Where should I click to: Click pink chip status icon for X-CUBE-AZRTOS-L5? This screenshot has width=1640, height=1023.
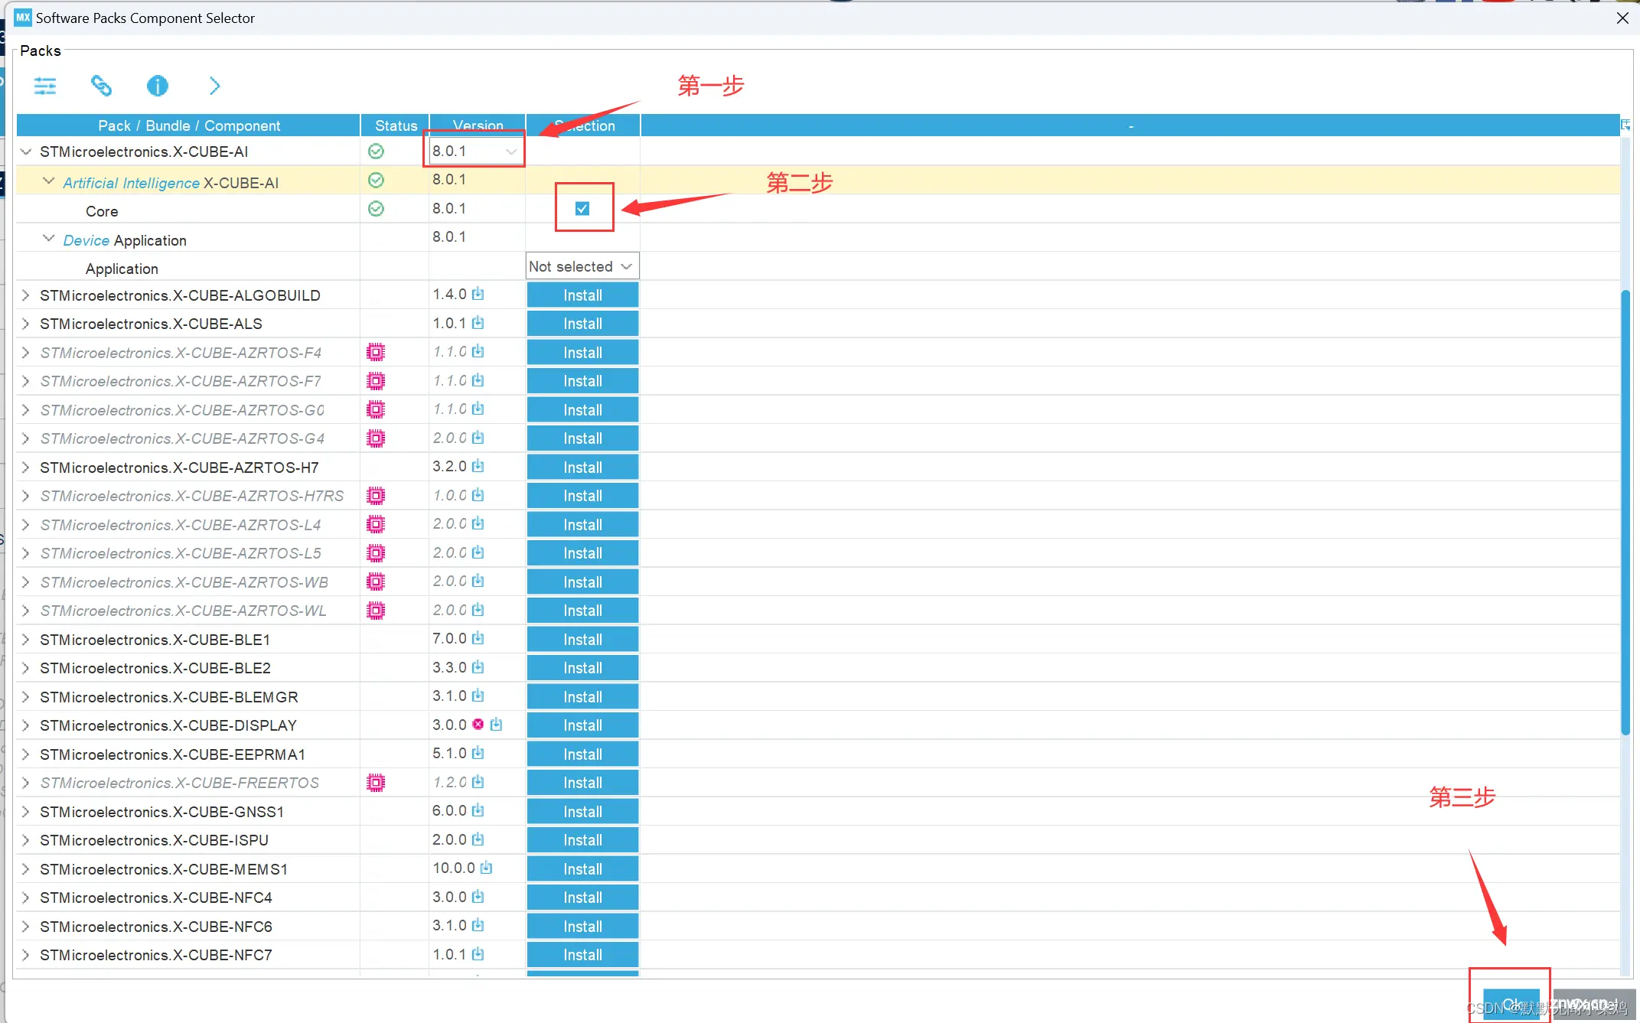click(376, 553)
